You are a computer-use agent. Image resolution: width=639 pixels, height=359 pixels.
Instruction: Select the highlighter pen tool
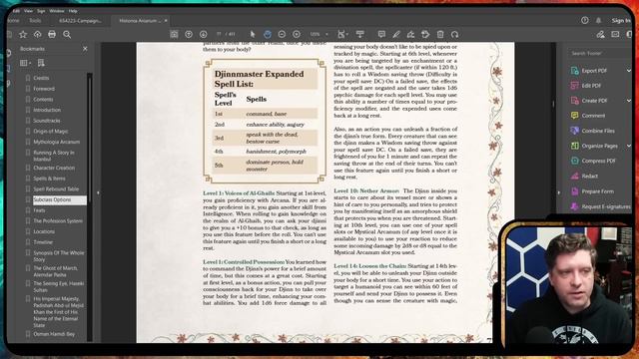click(396, 34)
